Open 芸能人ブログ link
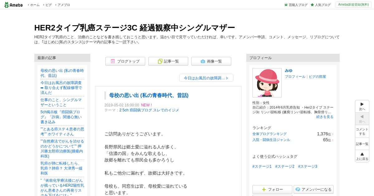 (298, 5)
